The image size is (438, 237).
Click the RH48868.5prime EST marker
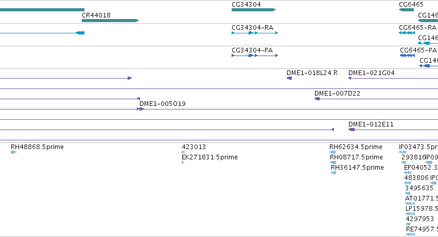coord(14,152)
